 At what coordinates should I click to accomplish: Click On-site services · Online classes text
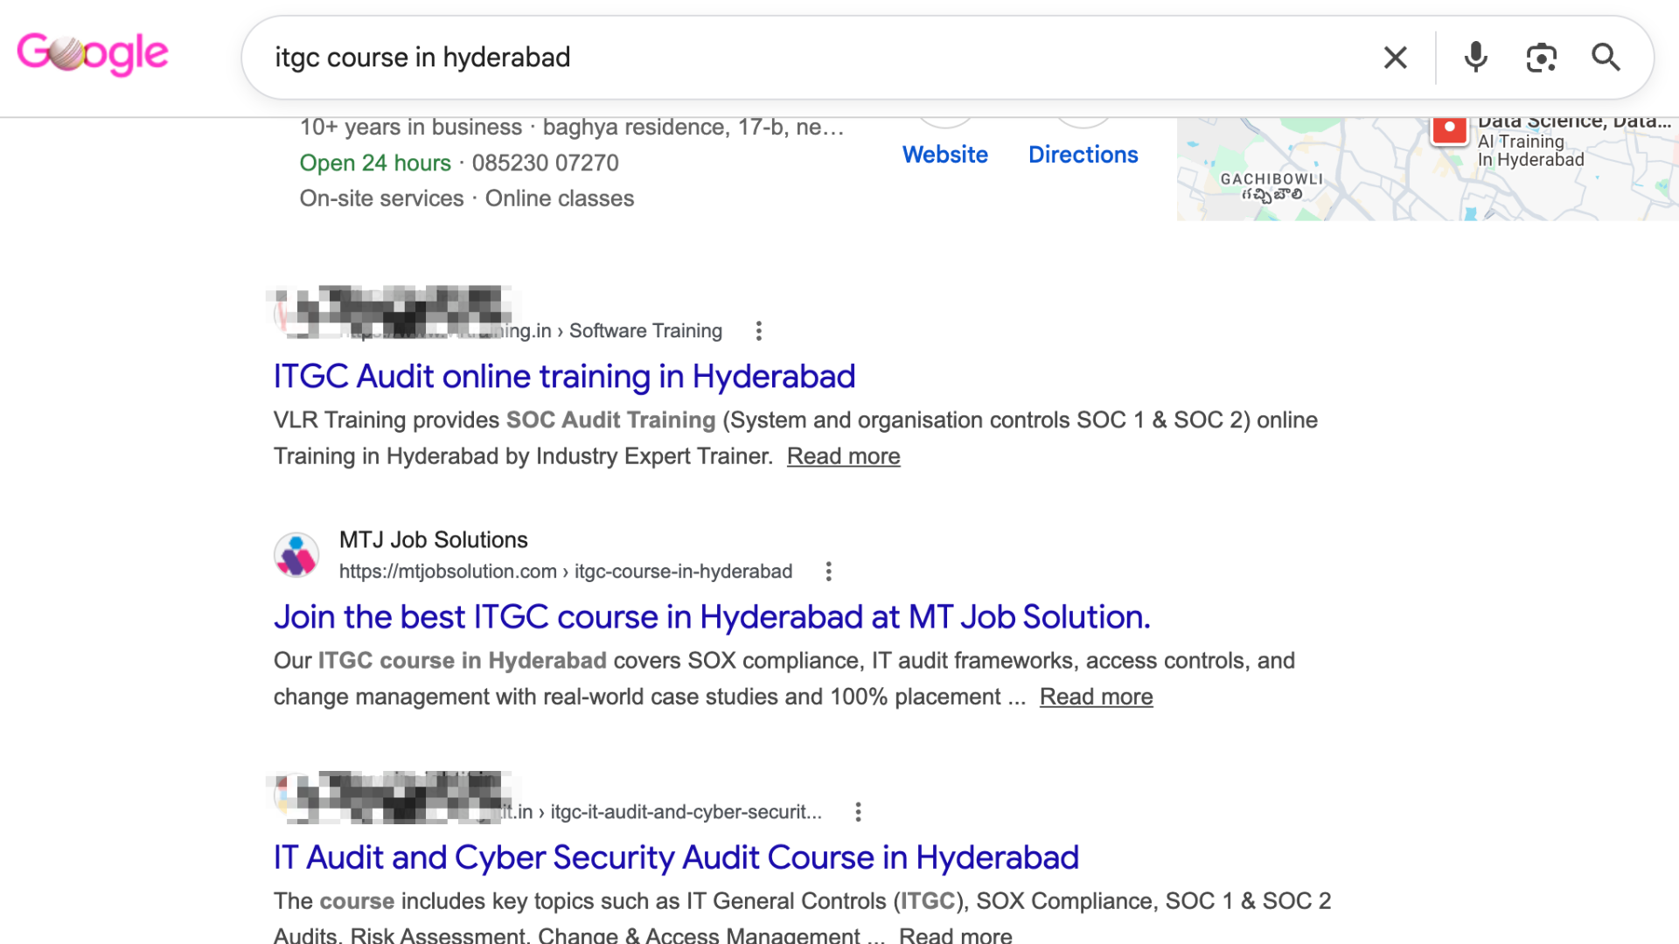467,198
